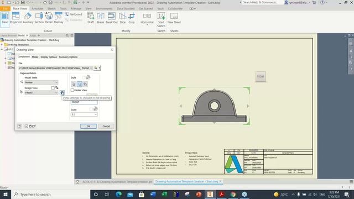354x199 pixels.
Task: Select the Section view tool
Action: coord(39,18)
